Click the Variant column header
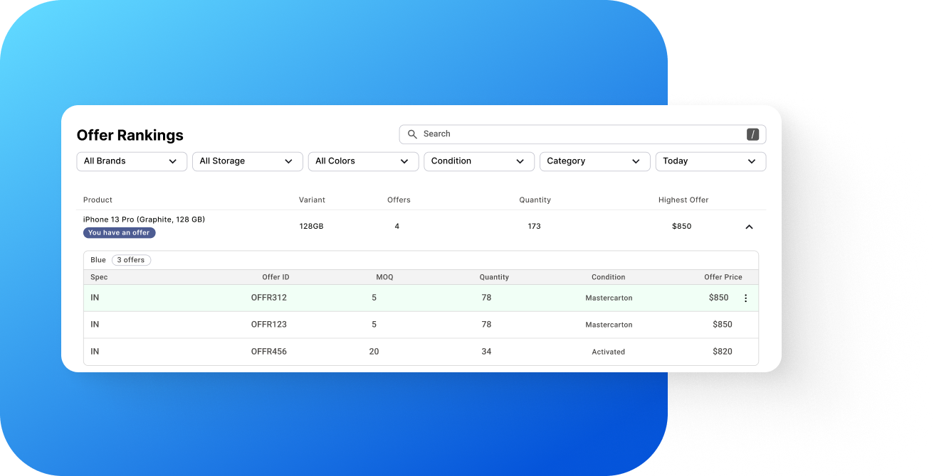The image size is (934, 476). 312,200
